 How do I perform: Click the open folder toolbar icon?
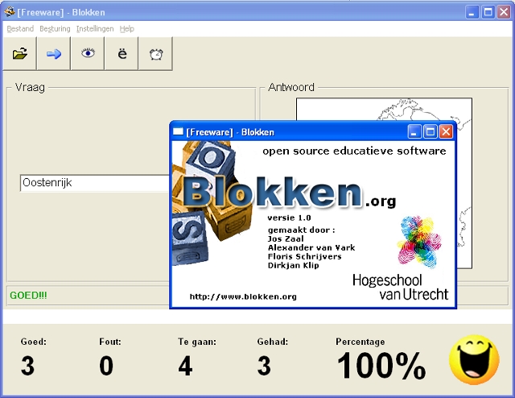click(x=20, y=54)
